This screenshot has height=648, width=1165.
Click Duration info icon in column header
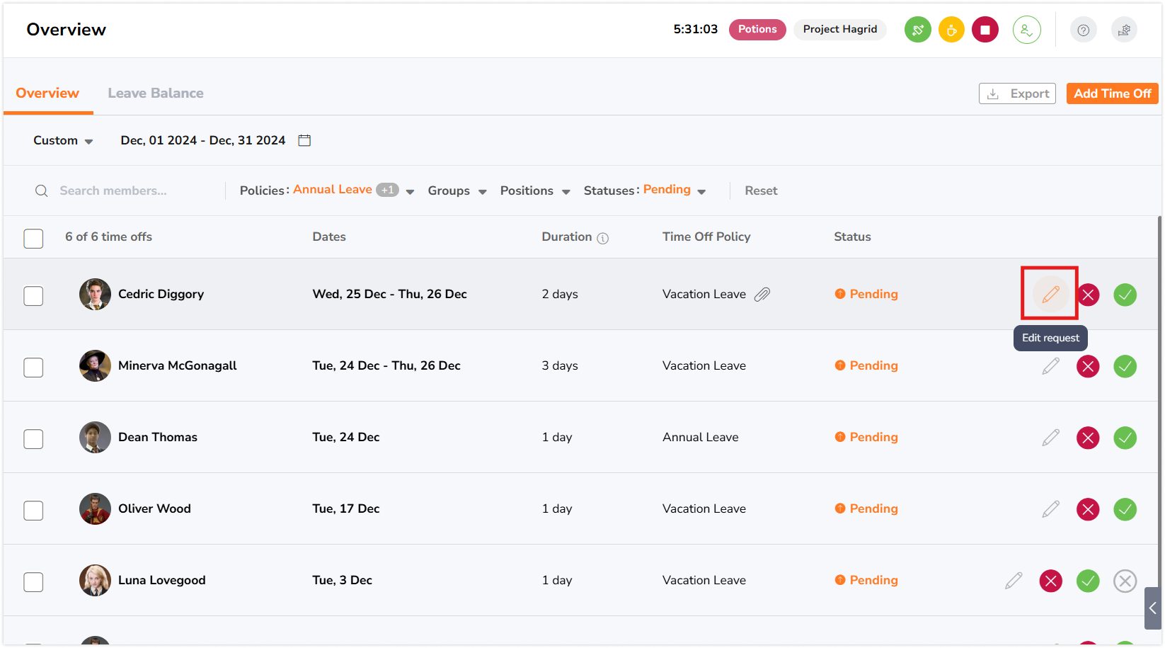(x=602, y=238)
